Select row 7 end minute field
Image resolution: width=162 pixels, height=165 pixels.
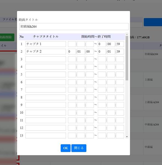click(111, 90)
